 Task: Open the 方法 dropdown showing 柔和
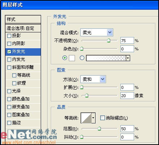click(x=93, y=79)
